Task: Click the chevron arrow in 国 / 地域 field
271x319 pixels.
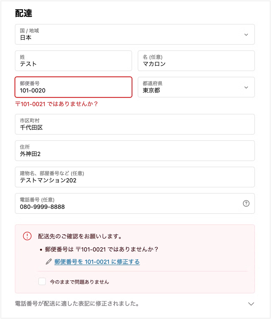Action: pyautogui.click(x=246, y=34)
